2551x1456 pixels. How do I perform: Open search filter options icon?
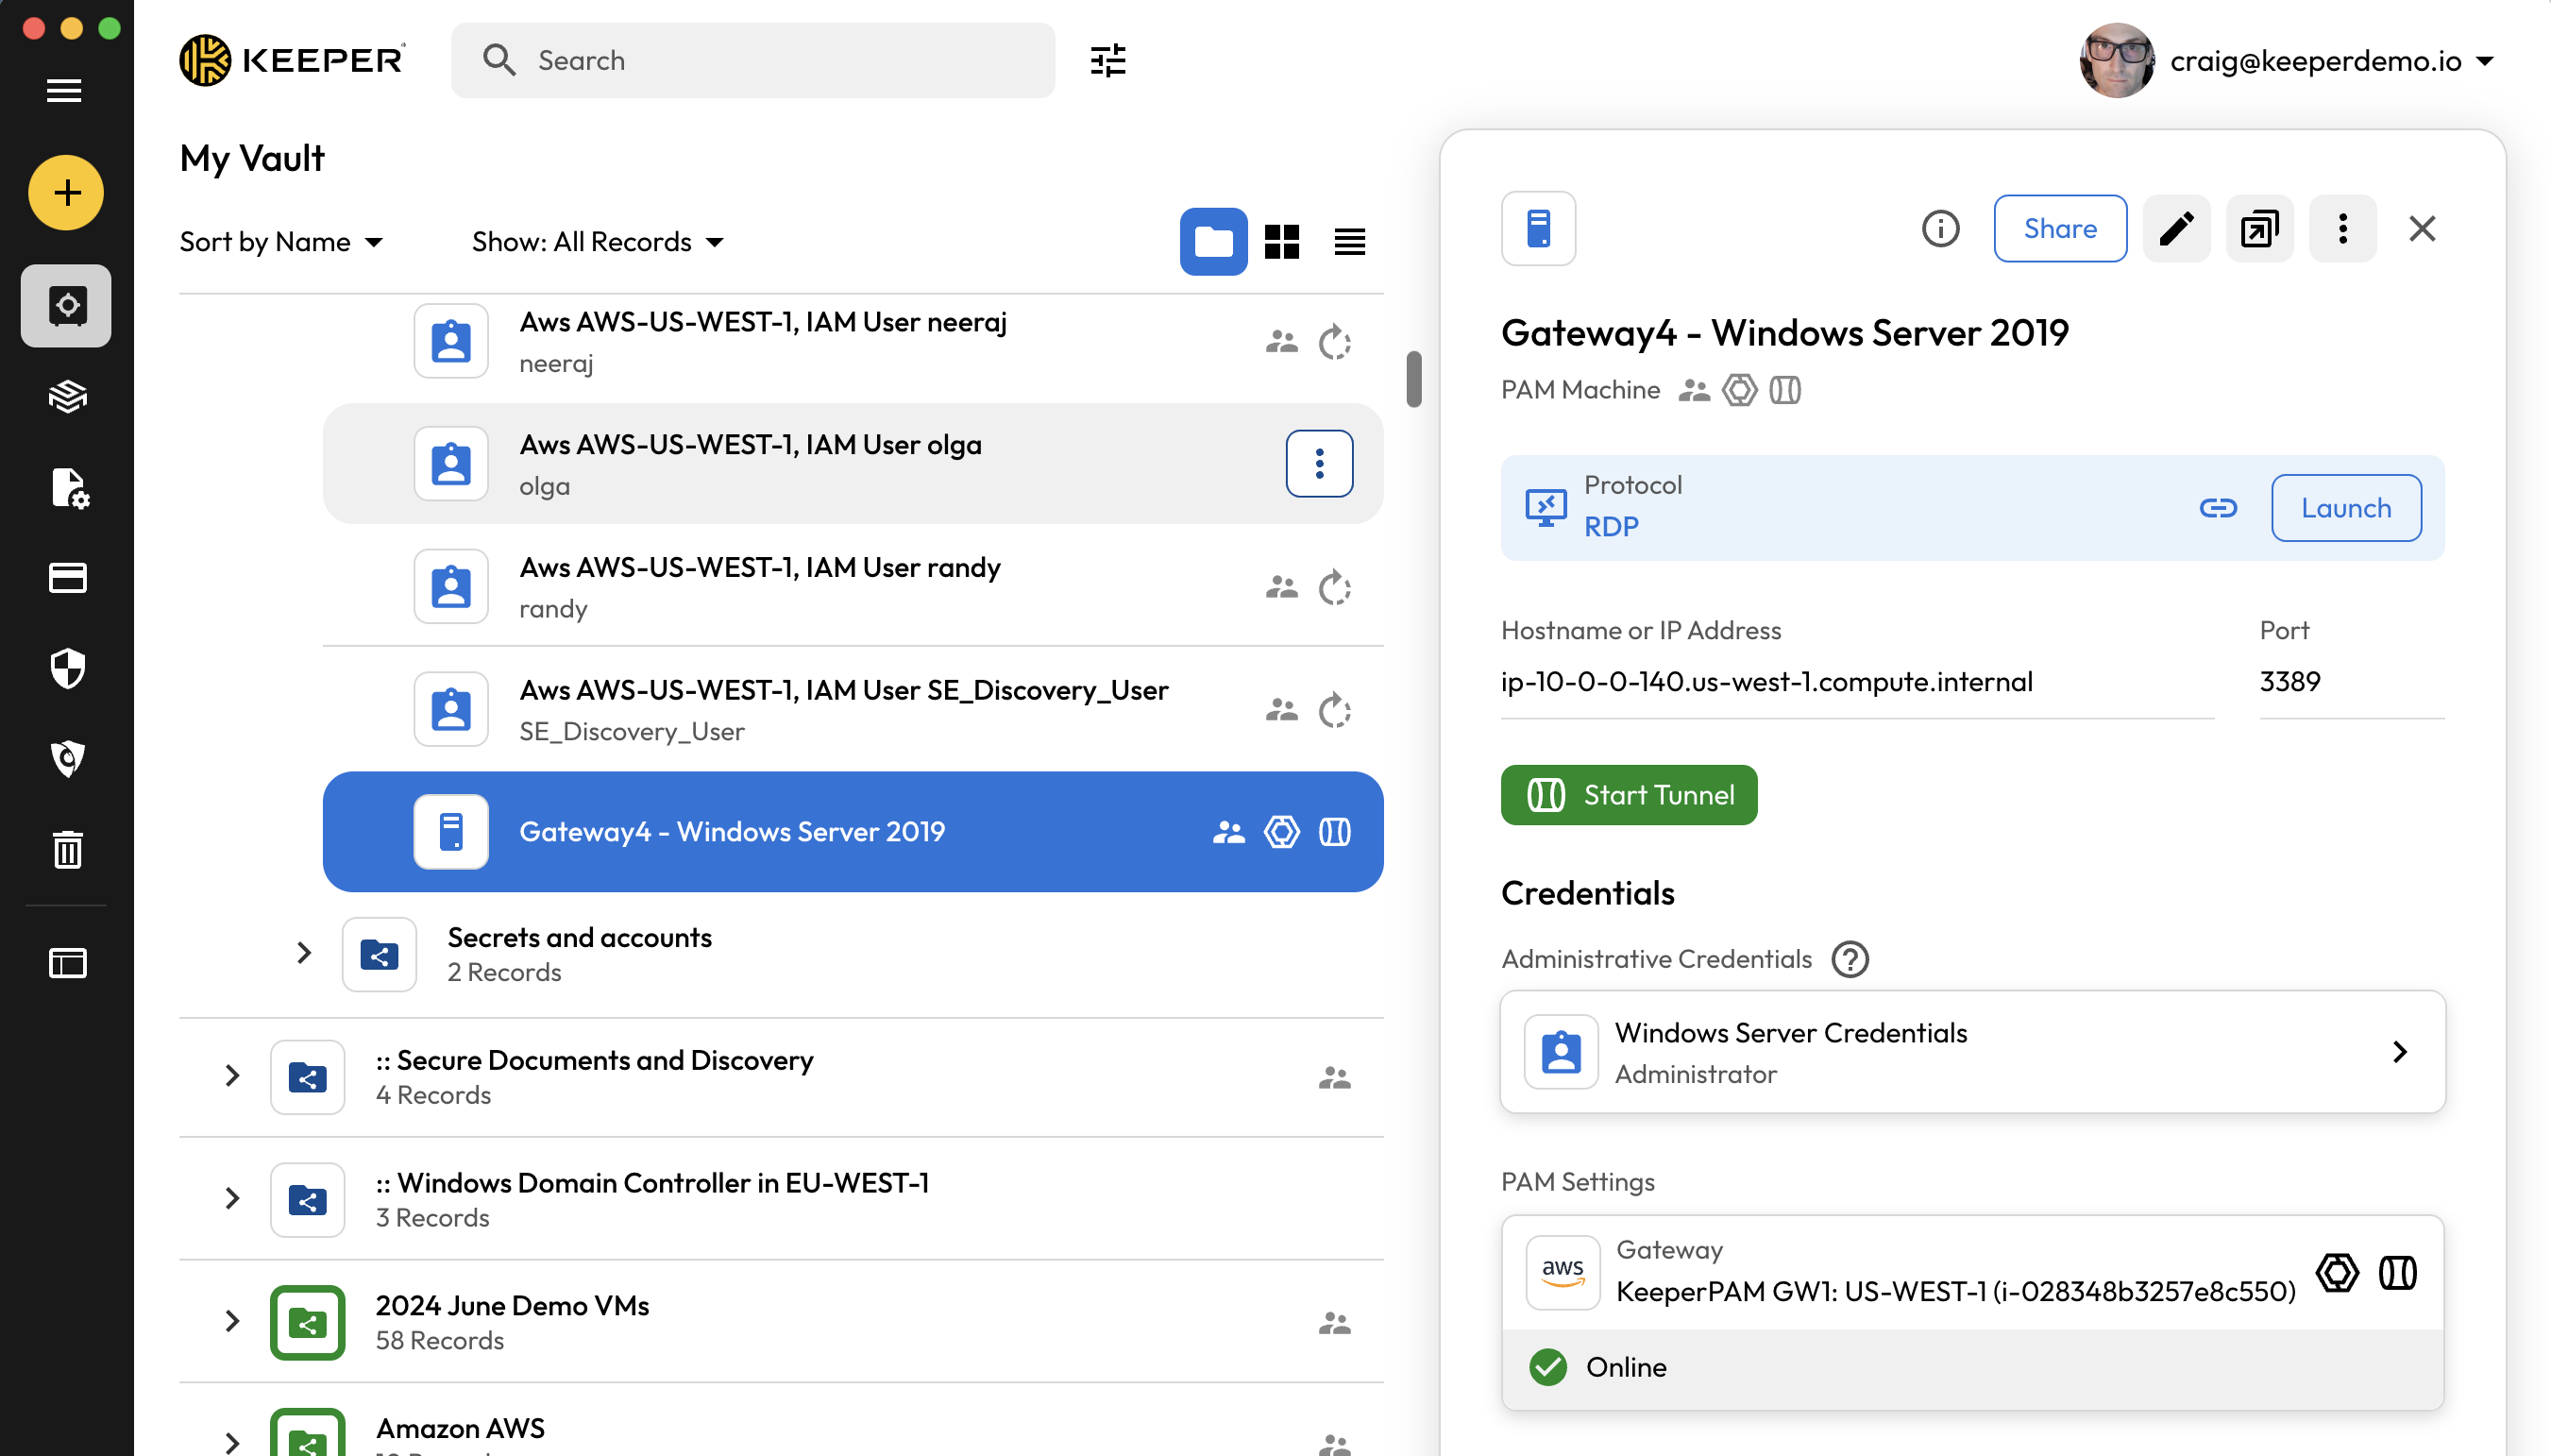coord(1107,60)
